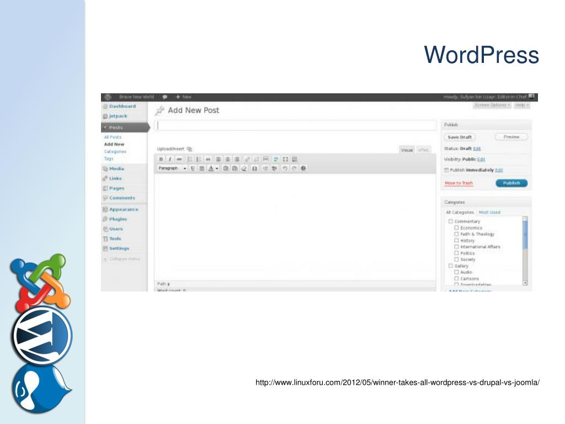Image resolution: width=565 pixels, height=424 pixels.
Task: Toggle the spellchecker icon
Action: click(x=276, y=159)
